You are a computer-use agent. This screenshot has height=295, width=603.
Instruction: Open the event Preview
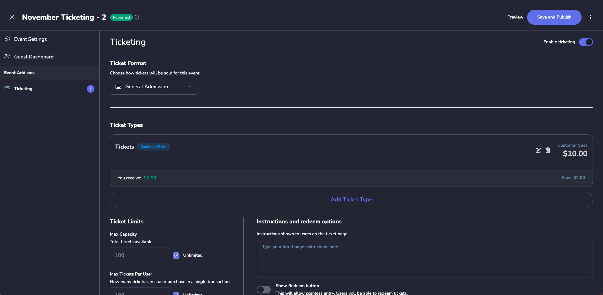tap(515, 17)
